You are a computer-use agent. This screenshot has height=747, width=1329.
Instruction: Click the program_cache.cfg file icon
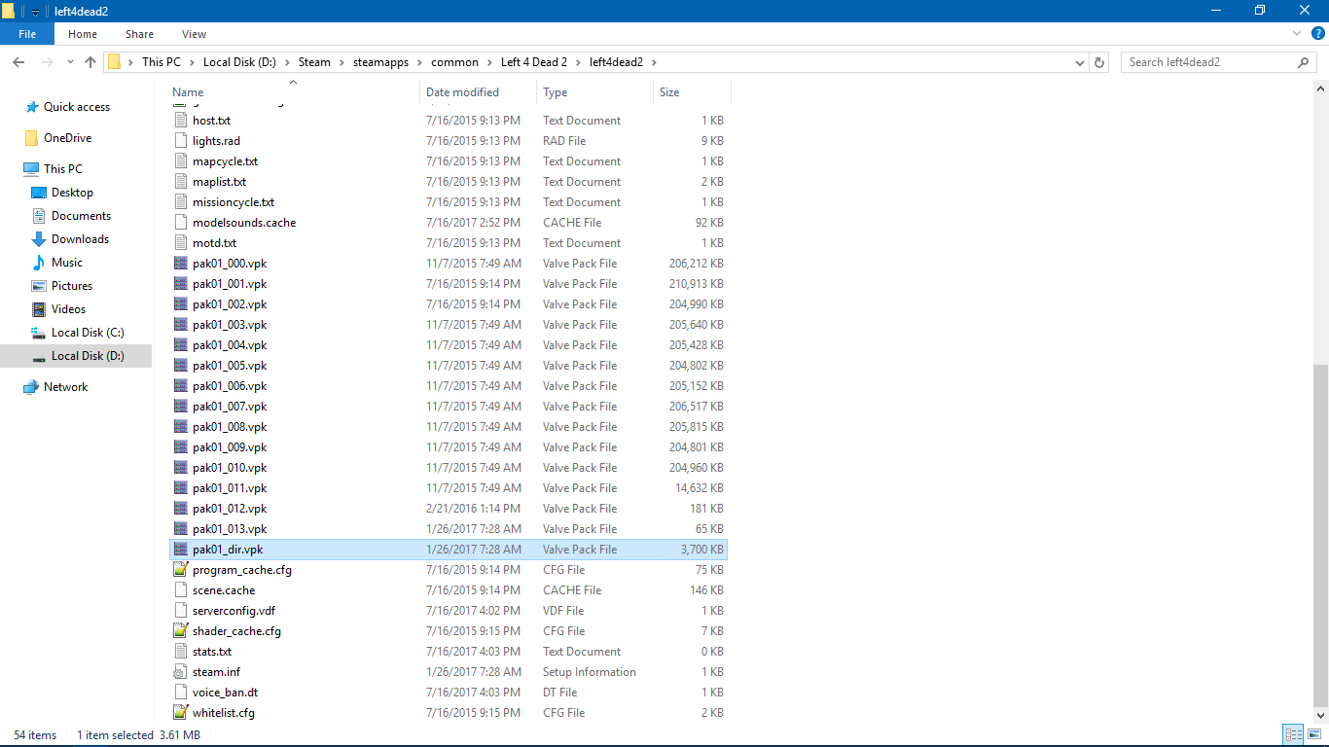180,570
